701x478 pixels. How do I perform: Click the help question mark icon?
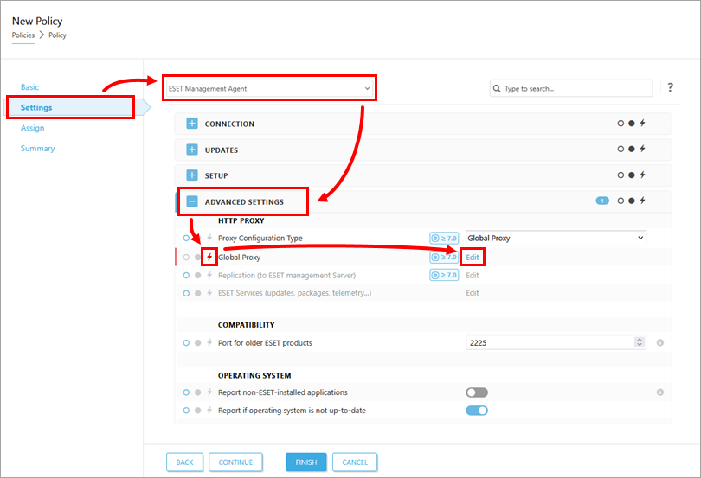pos(671,87)
